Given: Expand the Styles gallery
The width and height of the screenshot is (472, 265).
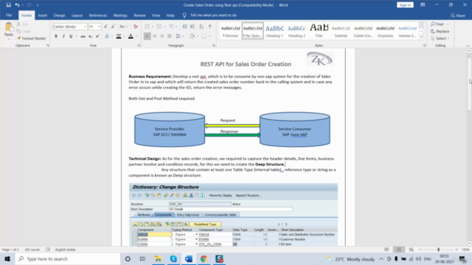Looking at the screenshot, I should 421,38.
